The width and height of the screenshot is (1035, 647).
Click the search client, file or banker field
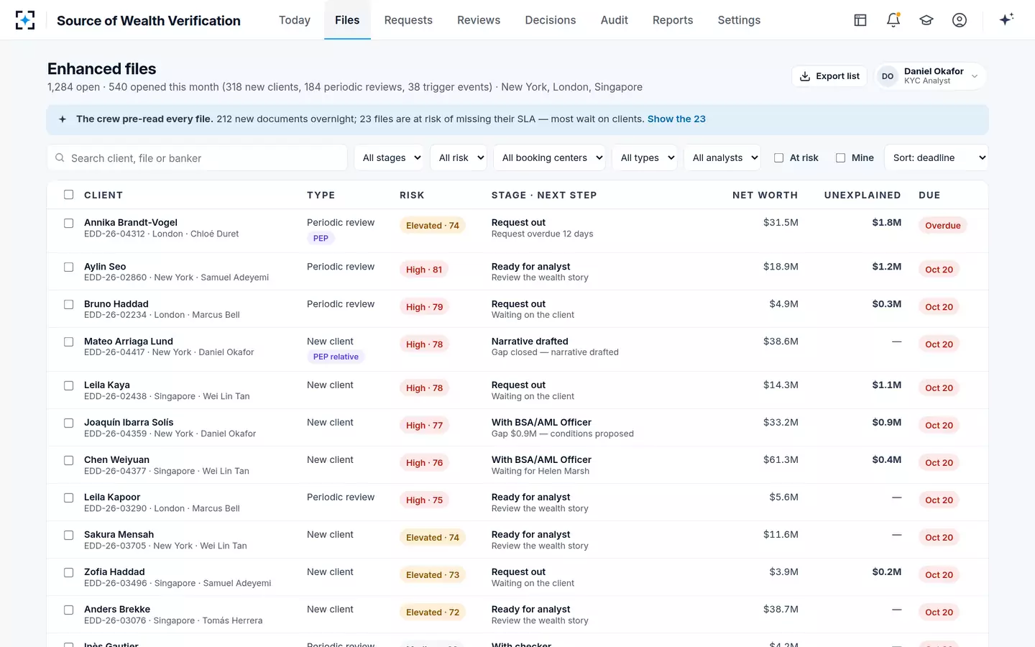click(197, 157)
